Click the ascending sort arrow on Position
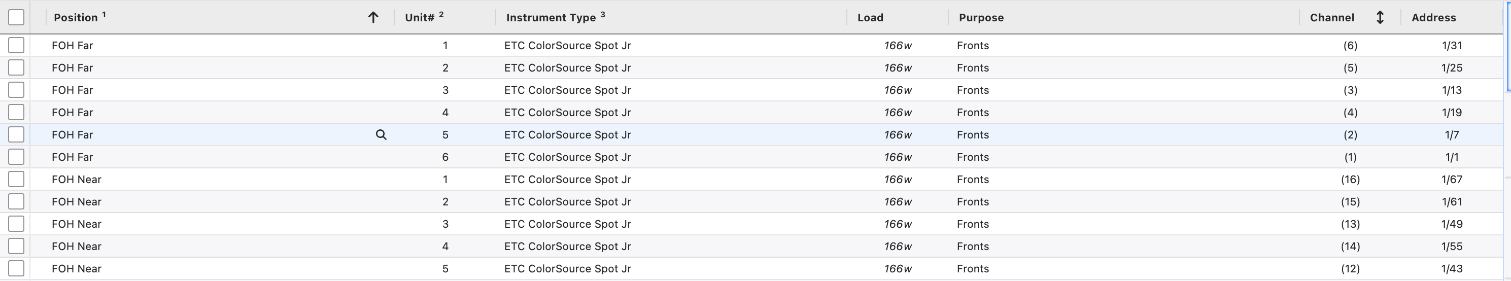This screenshot has width=1511, height=281. 373,18
